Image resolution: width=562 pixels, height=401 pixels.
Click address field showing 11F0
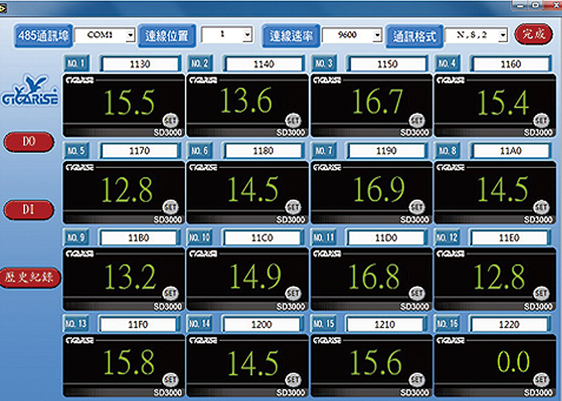point(138,325)
